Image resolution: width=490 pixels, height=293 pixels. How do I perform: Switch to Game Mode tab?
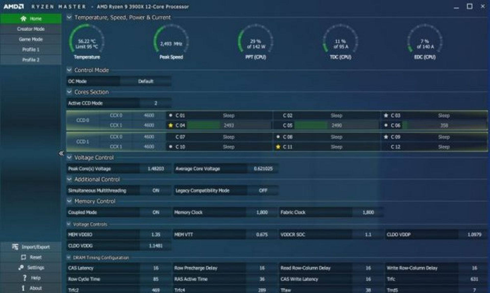[31, 39]
